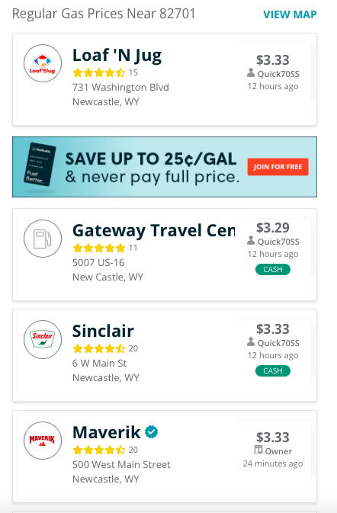Open the VIEW MAP link
The height and width of the screenshot is (513, 337).
(x=290, y=14)
